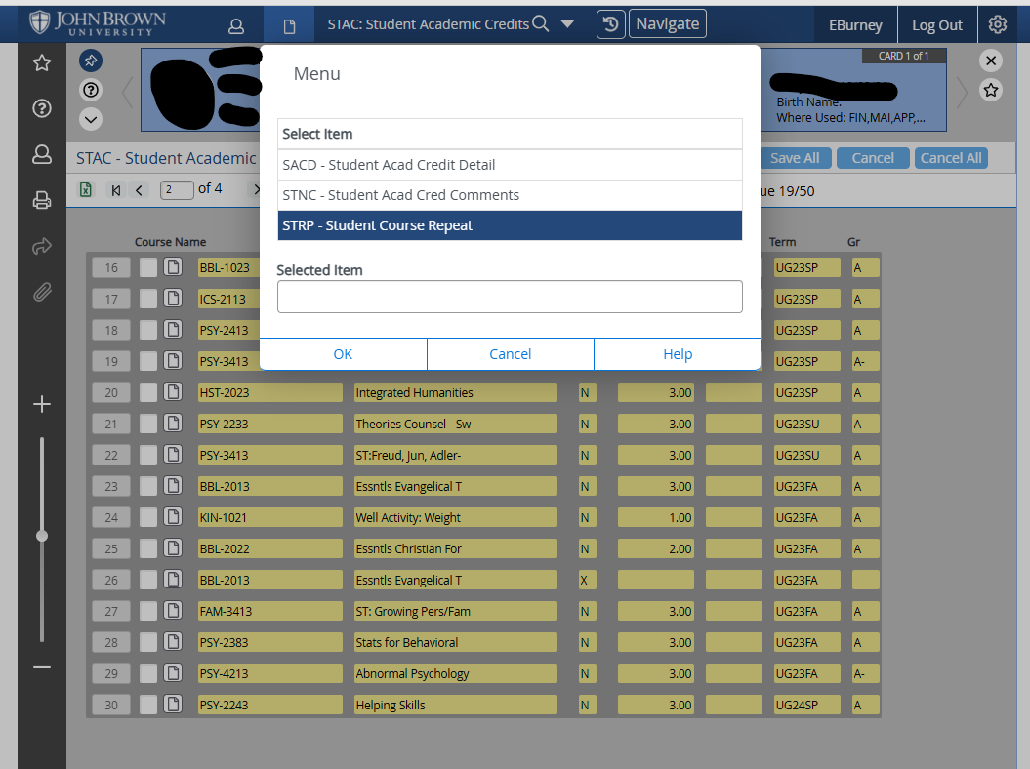Image resolution: width=1030 pixels, height=769 pixels.
Task: Open the help question mark in sidebar
Action: pyautogui.click(x=42, y=108)
